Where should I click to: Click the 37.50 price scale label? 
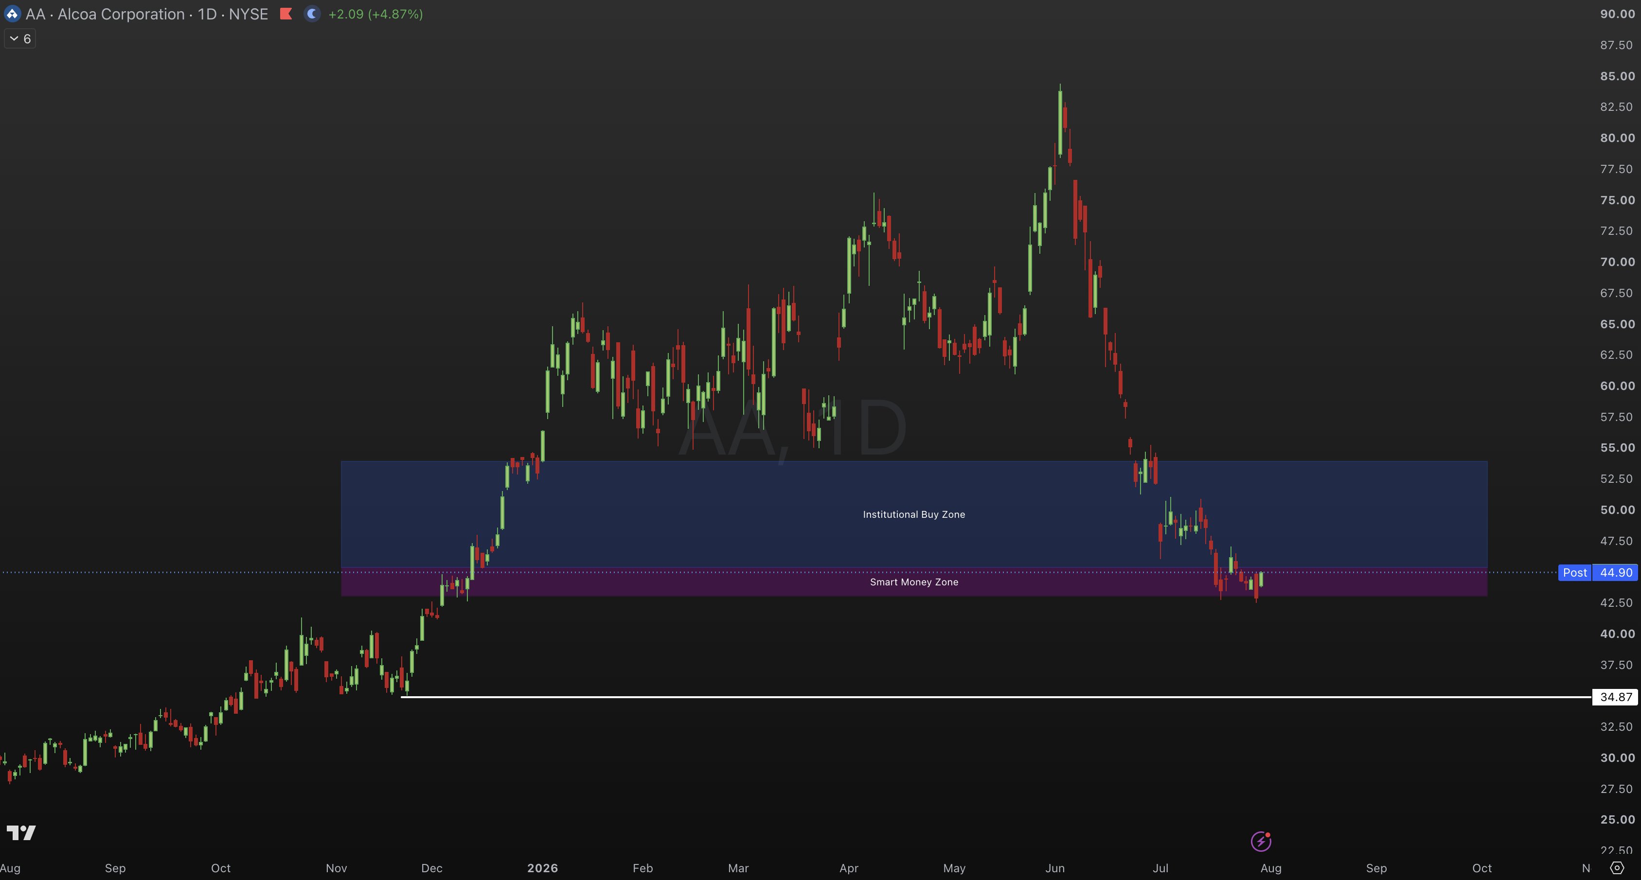[1617, 665]
